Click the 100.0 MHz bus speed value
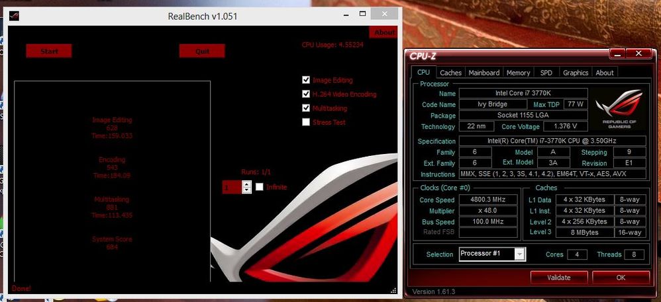The height and width of the screenshot is (302, 661). click(487, 221)
